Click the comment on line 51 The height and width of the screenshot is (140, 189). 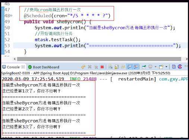click(x=54, y=34)
